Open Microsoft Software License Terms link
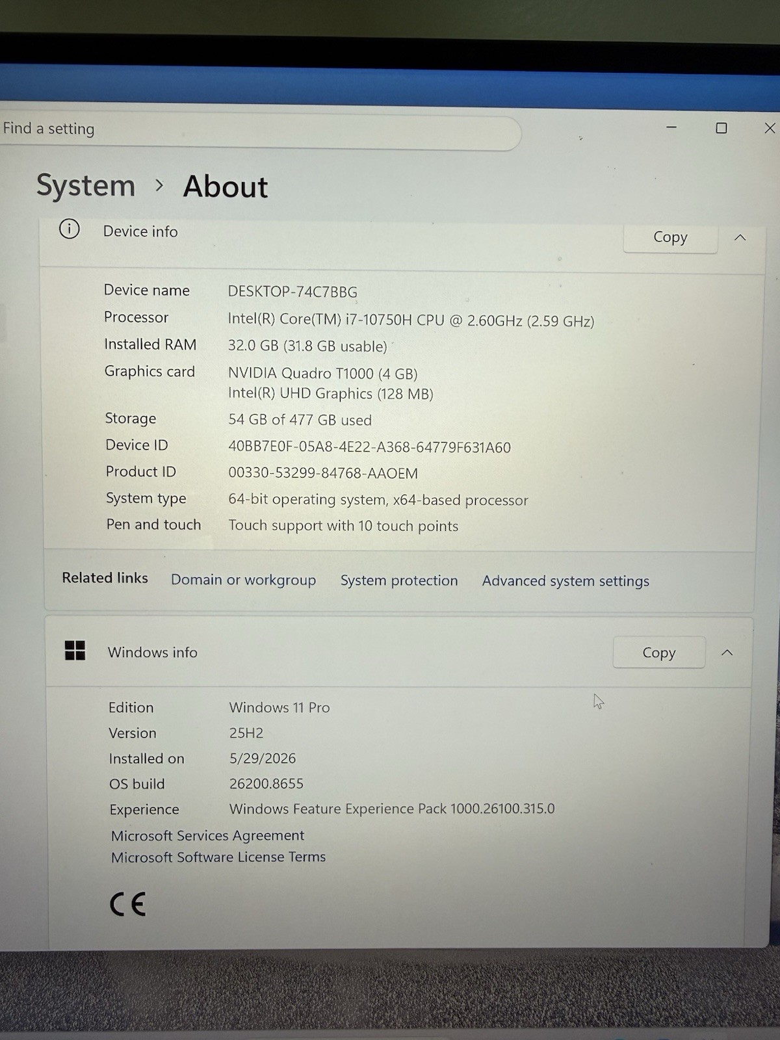The width and height of the screenshot is (780, 1040). (218, 857)
